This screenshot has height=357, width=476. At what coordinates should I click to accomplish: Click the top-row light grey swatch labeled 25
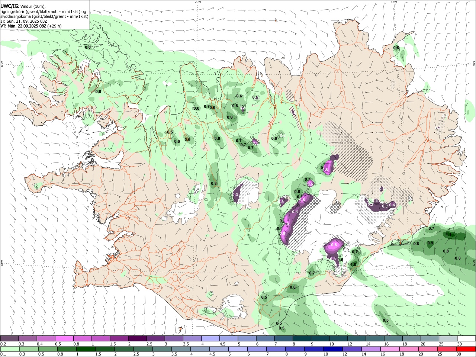pos(448,338)
